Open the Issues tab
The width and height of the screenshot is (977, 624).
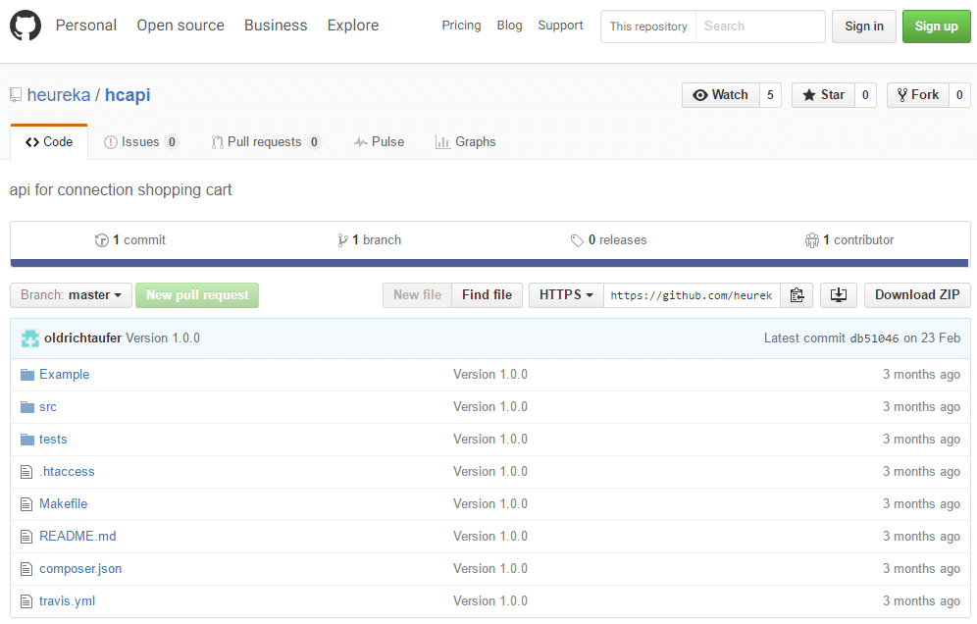click(141, 142)
